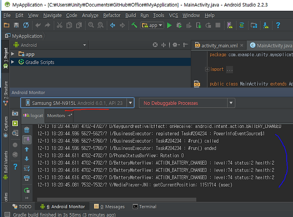
Task: Show more logcat actions chevron
Action: (x=27, y=198)
